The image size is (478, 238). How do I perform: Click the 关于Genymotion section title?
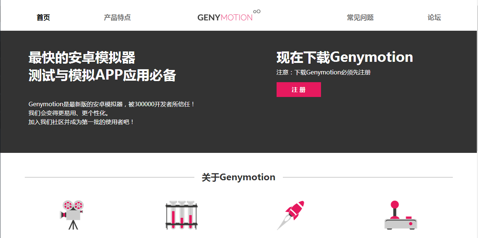pos(238,177)
